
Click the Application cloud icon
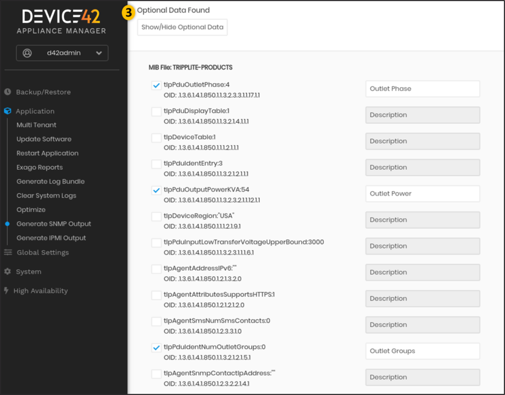point(8,111)
